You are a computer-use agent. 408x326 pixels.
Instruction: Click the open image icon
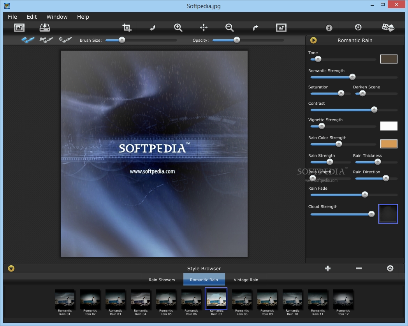[x=19, y=28]
